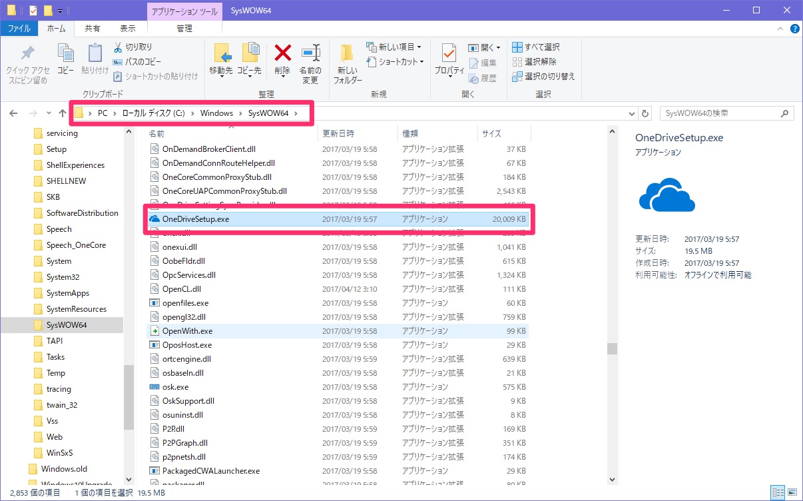The height and width of the screenshot is (501, 803).
Task: Sort by Name (名前) column header
Action: click(231, 133)
